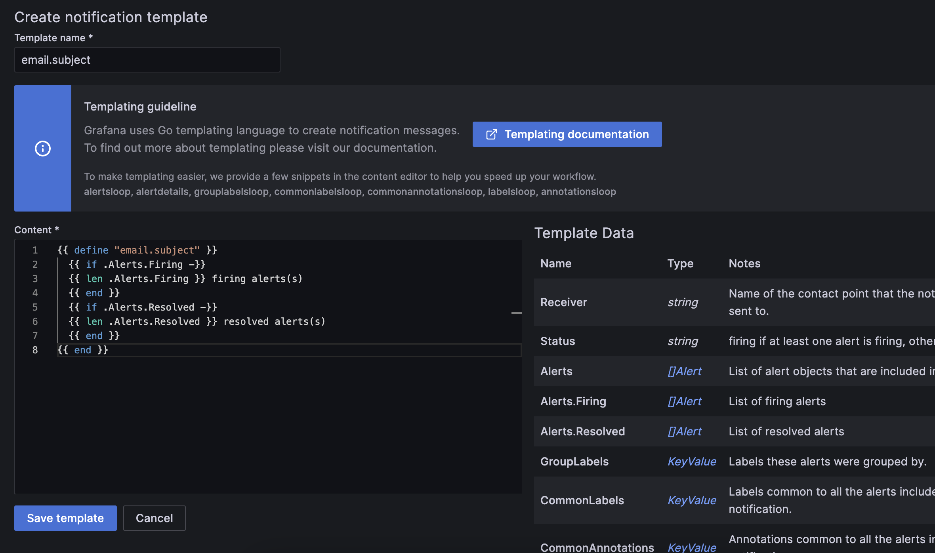935x553 pixels.
Task: Open the KeyValue link for CommonLabels
Action: click(691, 500)
